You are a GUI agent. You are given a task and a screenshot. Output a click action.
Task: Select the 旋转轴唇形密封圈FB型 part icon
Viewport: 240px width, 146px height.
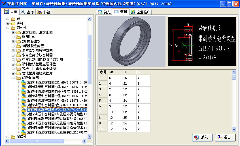tap(24, 87)
